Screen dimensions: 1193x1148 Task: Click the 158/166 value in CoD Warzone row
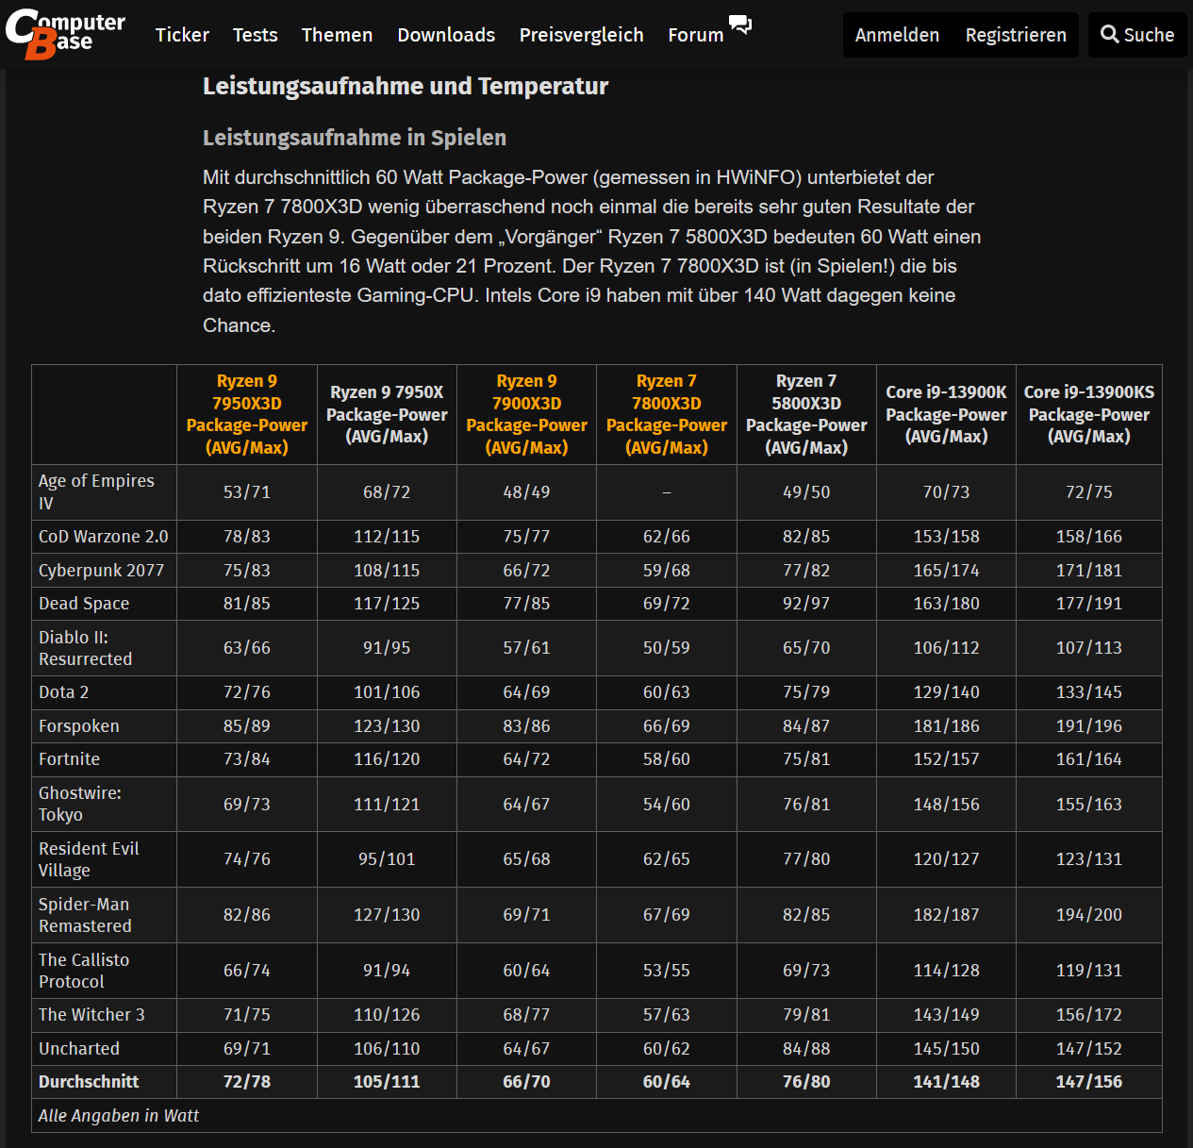pyautogui.click(x=1089, y=537)
